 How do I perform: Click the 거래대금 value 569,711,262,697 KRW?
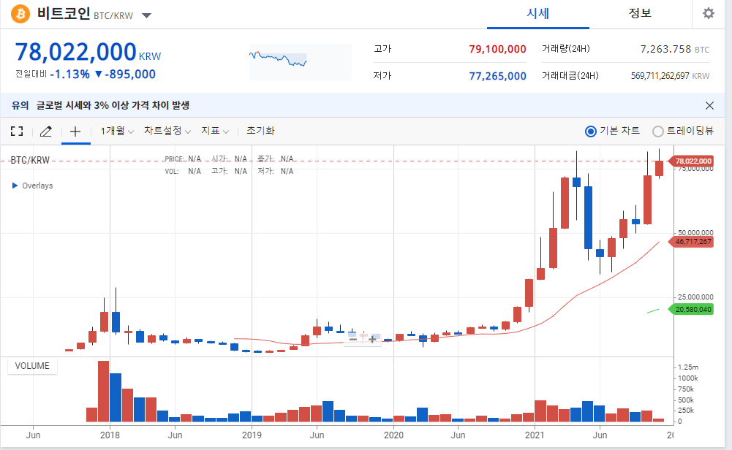[x=670, y=76]
